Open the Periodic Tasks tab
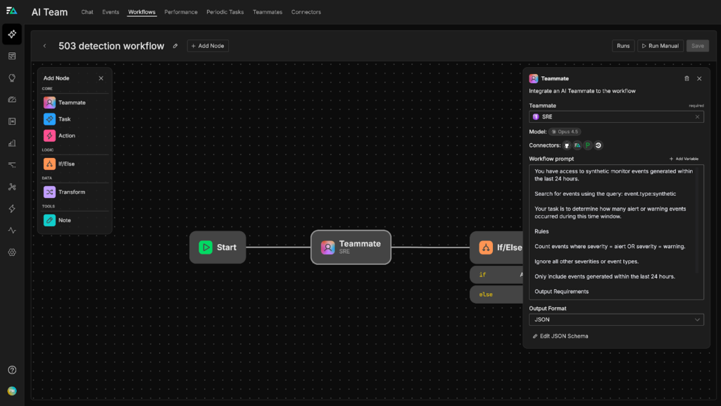Screen dimensions: 721x406 (225, 12)
